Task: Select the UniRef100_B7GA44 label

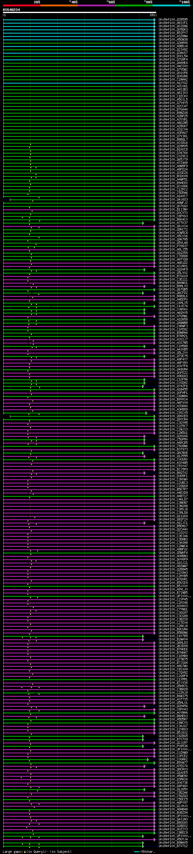Action: point(173,109)
